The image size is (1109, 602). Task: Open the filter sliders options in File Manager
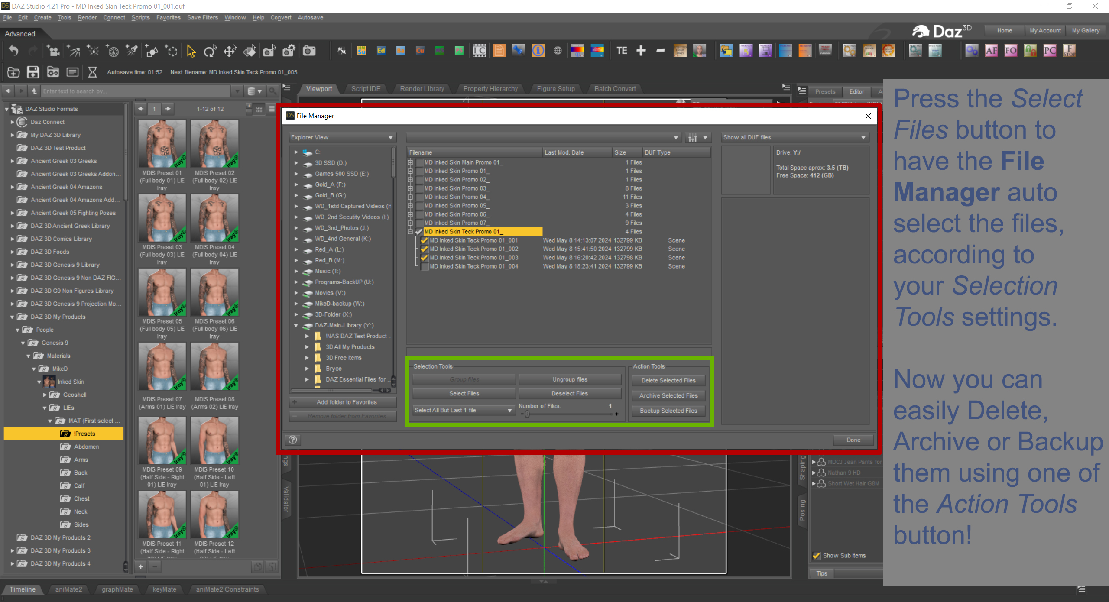698,138
